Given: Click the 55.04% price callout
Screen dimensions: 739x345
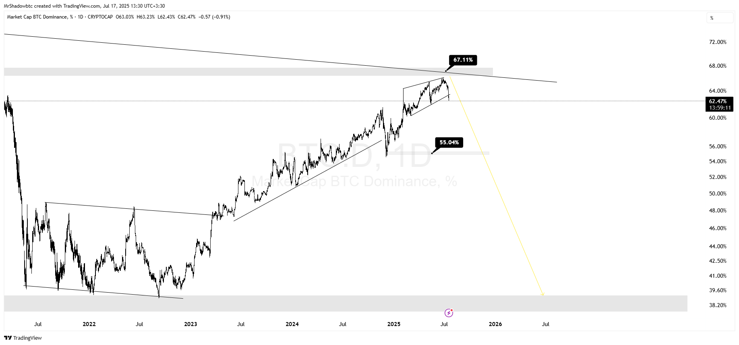Looking at the screenshot, I should coord(449,142).
